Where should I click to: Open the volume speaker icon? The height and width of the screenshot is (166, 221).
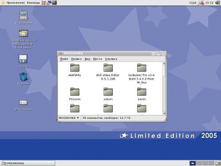[217, 3]
